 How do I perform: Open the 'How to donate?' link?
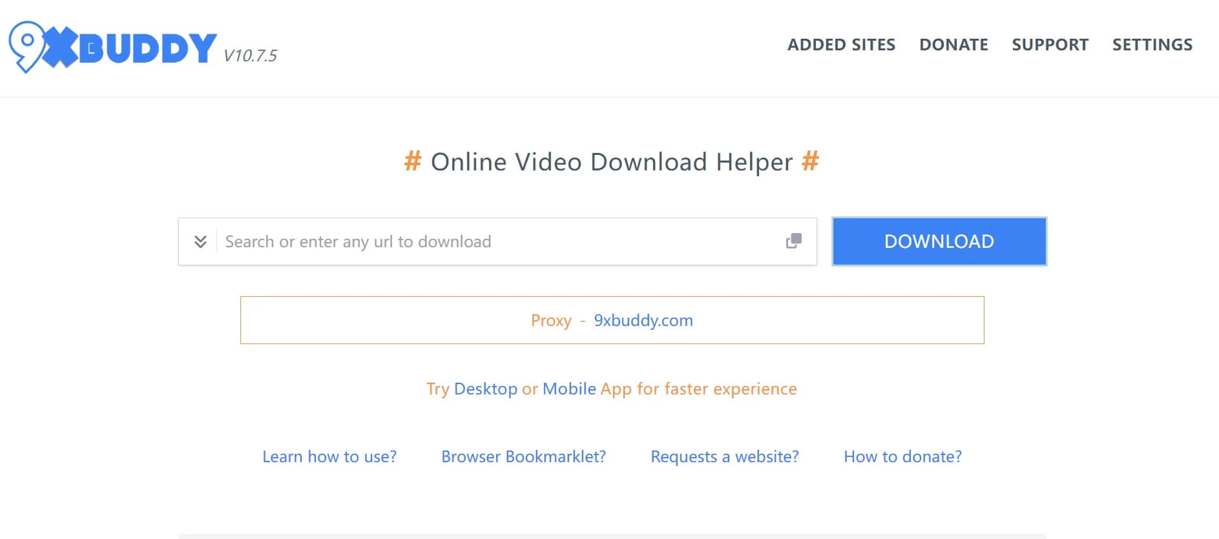902,456
